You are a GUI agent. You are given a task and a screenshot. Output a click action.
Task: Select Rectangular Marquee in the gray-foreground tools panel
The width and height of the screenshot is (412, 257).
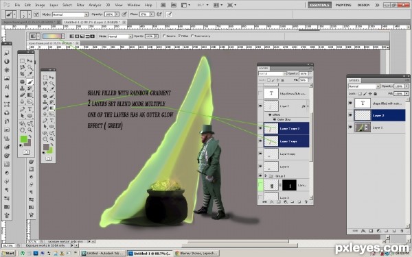[x=45, y=77]
